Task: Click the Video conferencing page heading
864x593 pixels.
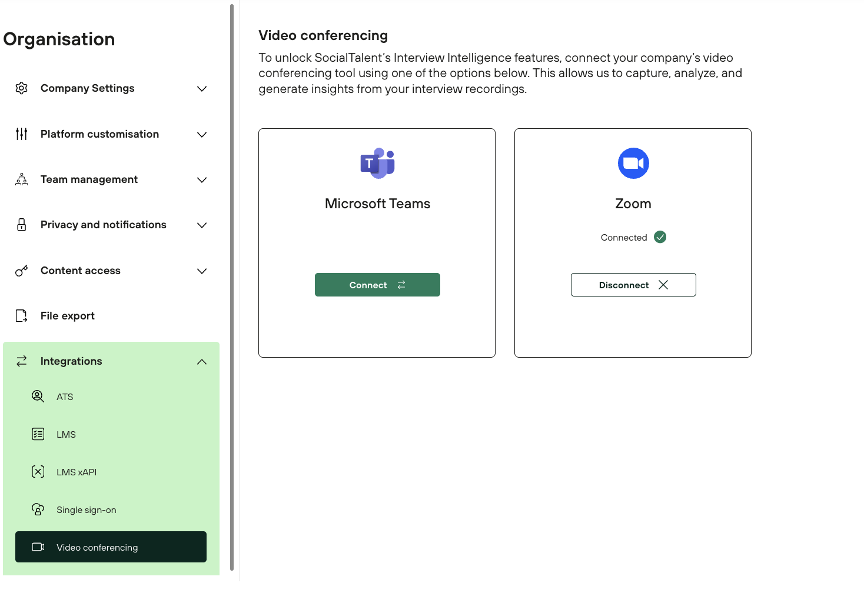Action: (x=323, y=35)
